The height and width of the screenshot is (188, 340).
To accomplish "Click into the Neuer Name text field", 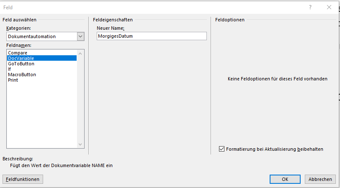I will coord(151,36).
